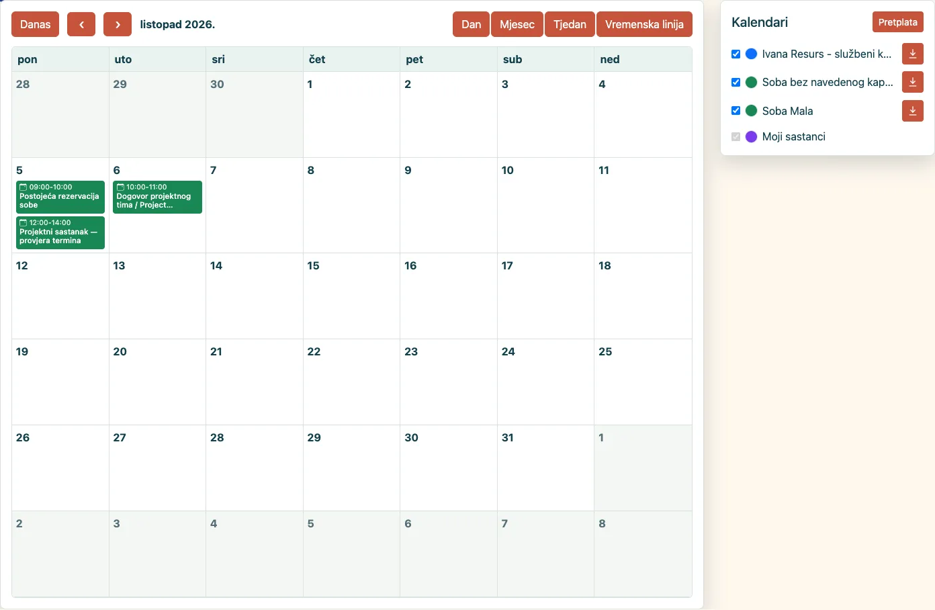
Task: Open Pretplata subscription button
Action: point(898,22)
